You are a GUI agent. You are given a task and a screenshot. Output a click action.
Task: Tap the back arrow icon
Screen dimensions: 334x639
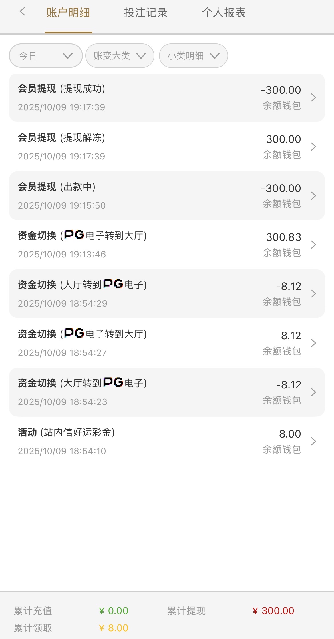(x=22, y=12)
